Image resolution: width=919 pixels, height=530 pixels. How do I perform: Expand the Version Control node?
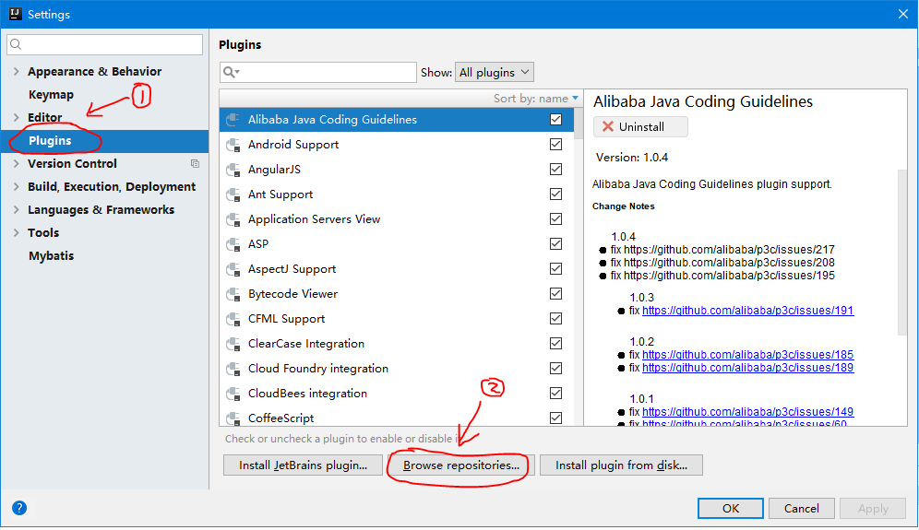tap(17, 163)
